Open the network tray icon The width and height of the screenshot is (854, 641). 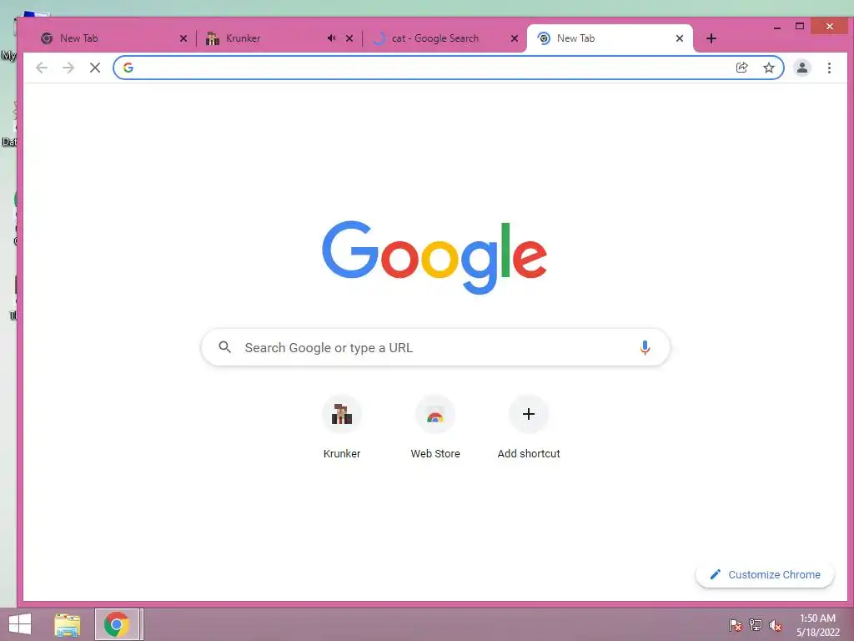[756, 624]
